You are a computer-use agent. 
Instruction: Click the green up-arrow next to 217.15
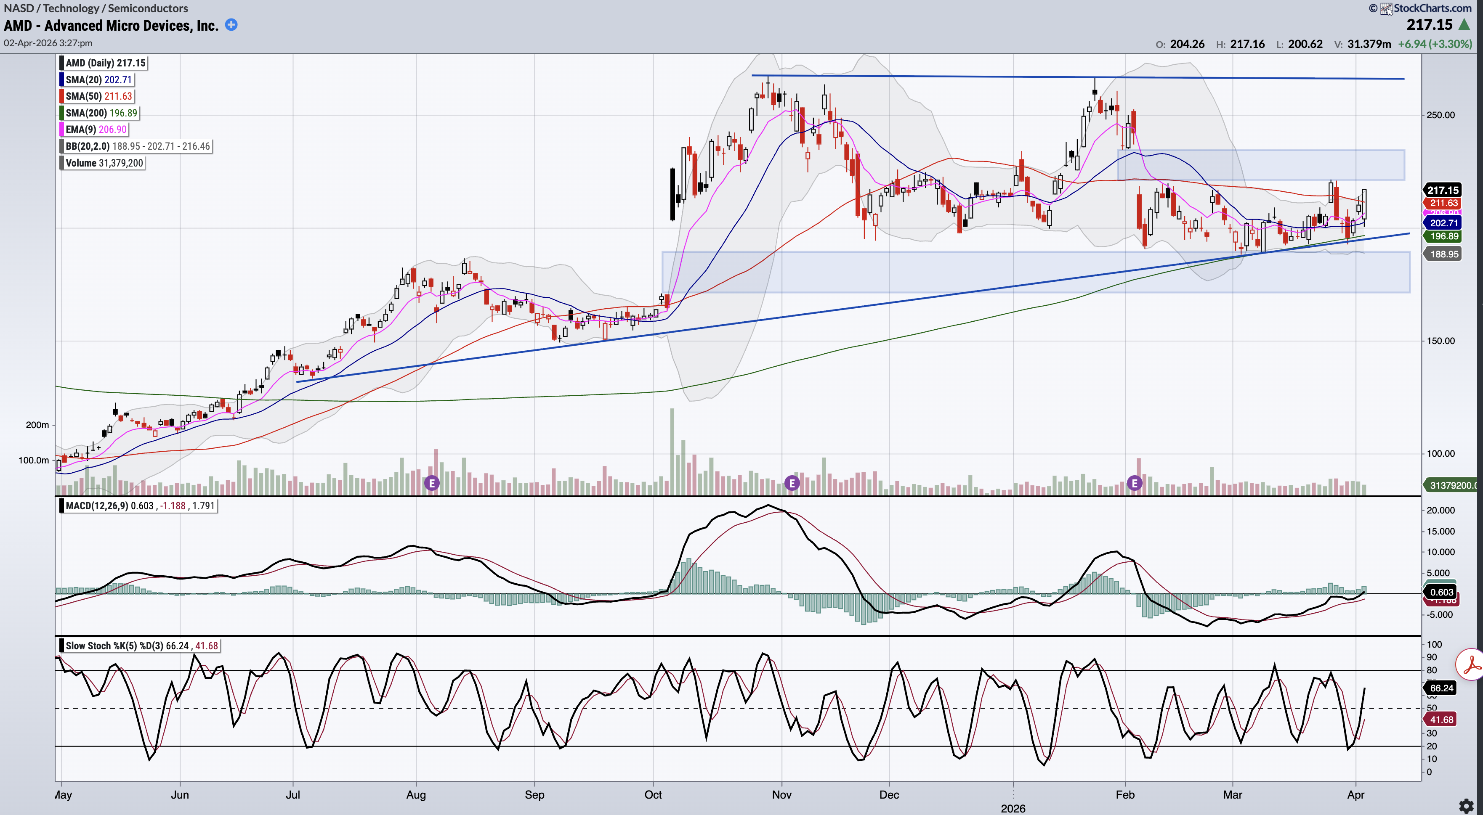tap(1464, 25)
